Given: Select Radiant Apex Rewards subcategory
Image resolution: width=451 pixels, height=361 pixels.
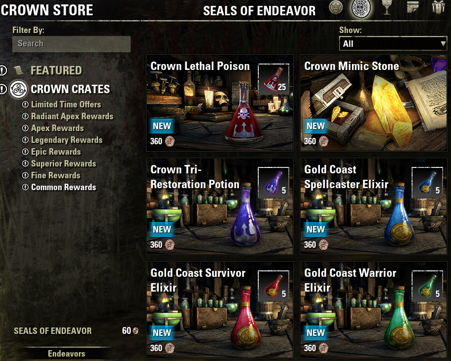Looking at the screenshot, I should point(72,116).
